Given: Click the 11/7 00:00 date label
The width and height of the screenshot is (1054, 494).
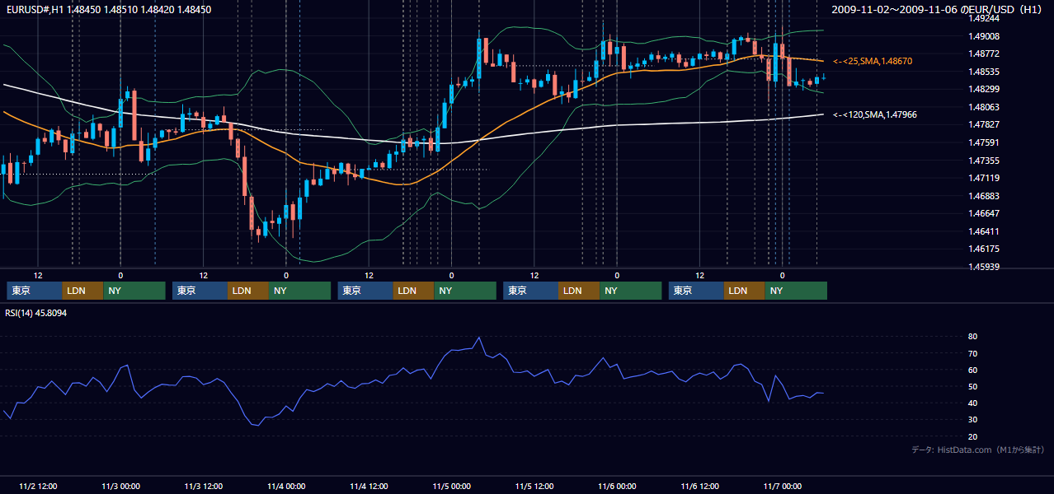Looking at the screenshot, I should tap(783, 486).
